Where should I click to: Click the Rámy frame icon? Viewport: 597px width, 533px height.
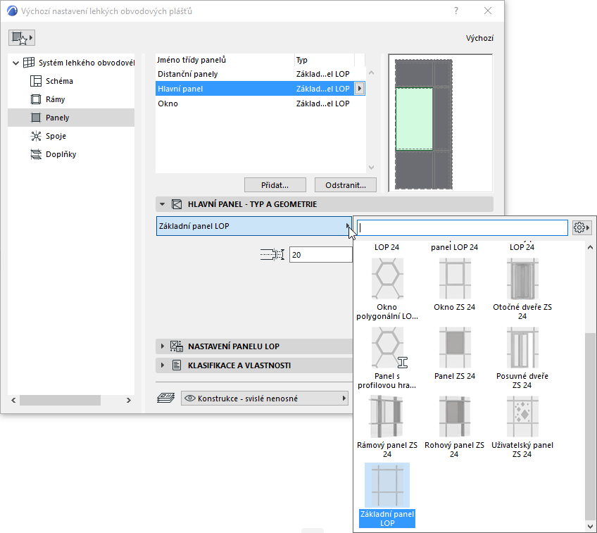click(36, 99)
